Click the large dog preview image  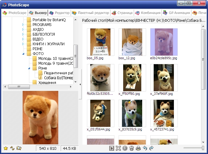click(x=40, y=117)
